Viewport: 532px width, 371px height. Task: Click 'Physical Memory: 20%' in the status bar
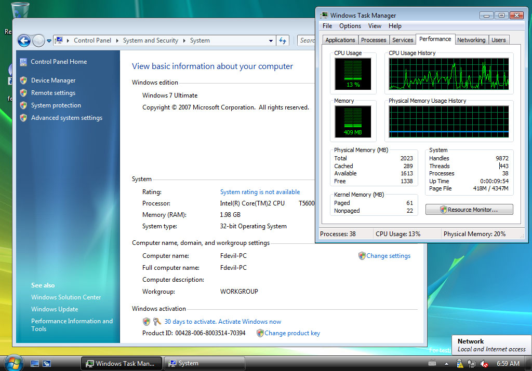474,234
